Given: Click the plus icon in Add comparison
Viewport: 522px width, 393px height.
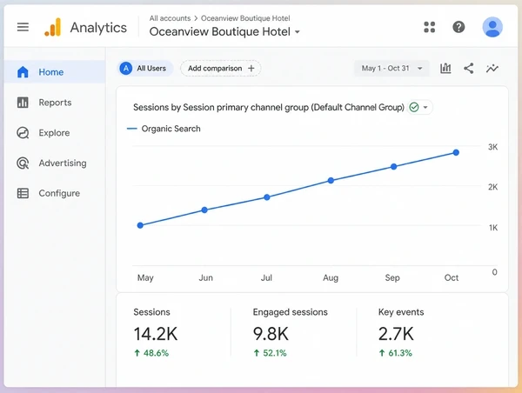Looking at the screenshot, I should click(251, 69).
